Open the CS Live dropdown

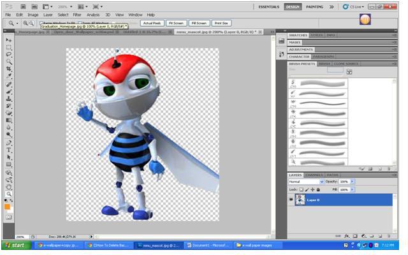[x=354, y=7]
